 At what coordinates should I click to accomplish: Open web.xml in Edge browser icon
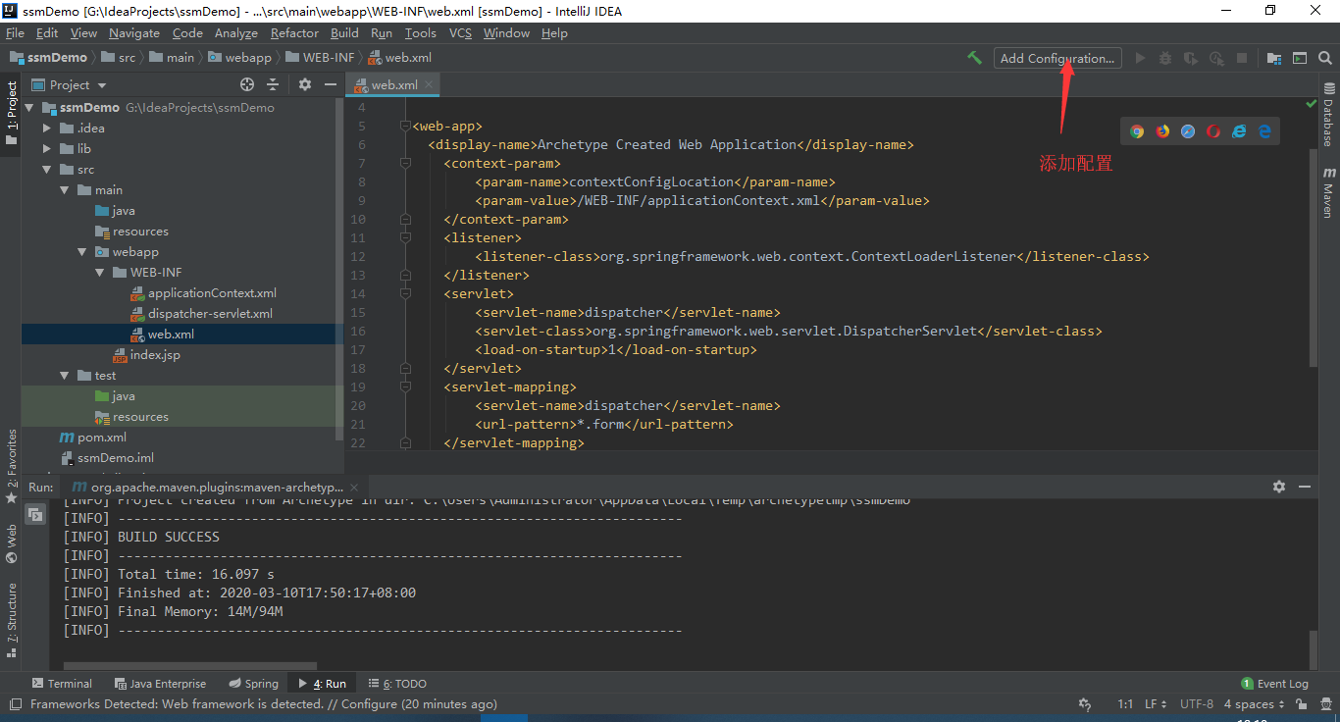(1264, 131)
